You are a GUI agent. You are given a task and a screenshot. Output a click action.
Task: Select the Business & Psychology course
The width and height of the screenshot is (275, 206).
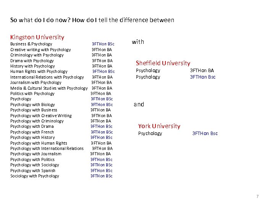click(x=31, y=44)
